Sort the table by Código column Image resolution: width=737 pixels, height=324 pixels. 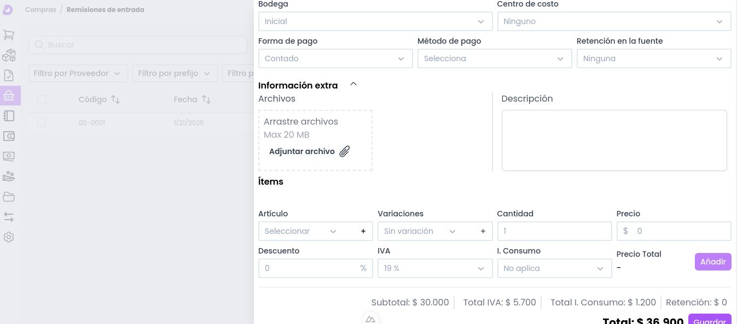(x=115, y=99)
